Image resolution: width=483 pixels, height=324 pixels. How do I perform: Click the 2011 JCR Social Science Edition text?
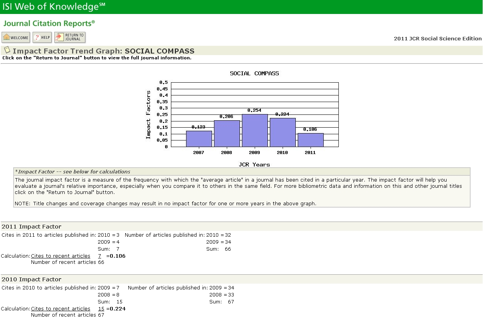tap(438, 38)
